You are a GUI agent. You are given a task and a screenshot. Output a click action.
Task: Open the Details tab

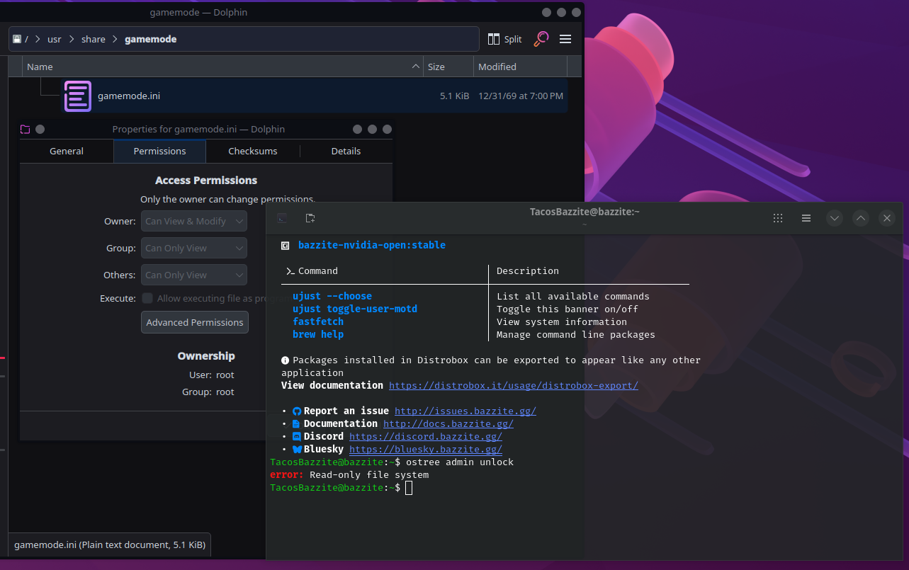346,151
